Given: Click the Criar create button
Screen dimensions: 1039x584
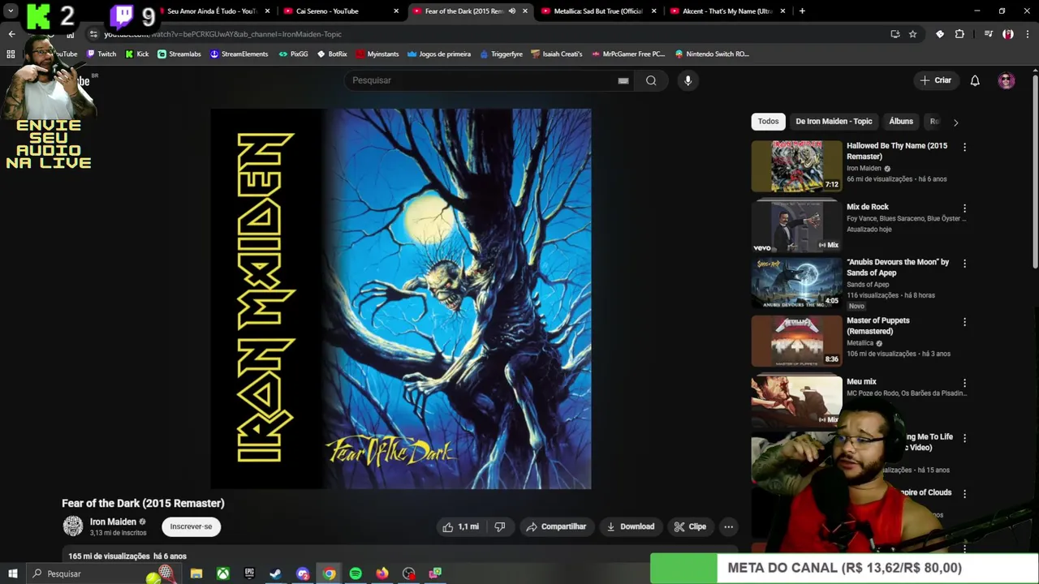Looking at the screenshot, I should click(935, 80).
